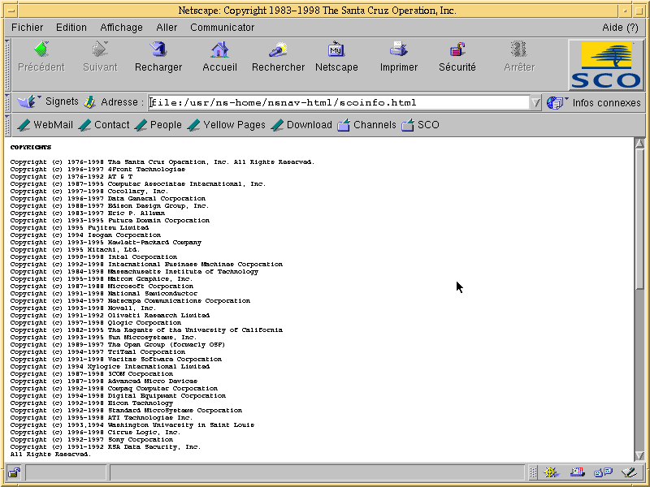The height and width of the screenshot is (487, 650).
Task: Open the Sécurité padlock toolbar icon
Action: pos(457,50)
